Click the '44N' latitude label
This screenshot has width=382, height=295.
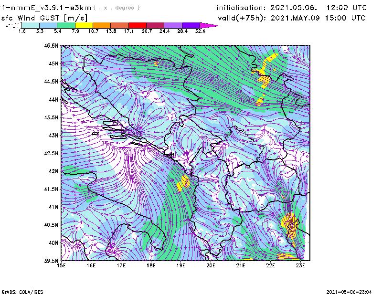click(x=53, y=99)
